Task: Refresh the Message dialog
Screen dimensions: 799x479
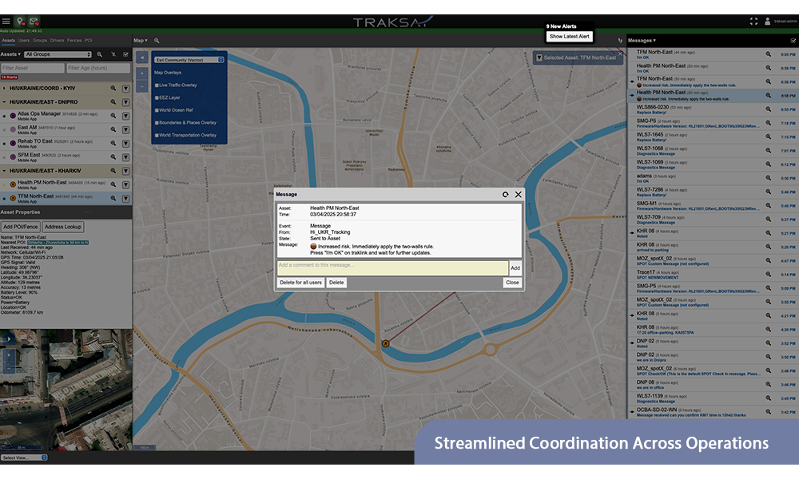Action: 505,194
